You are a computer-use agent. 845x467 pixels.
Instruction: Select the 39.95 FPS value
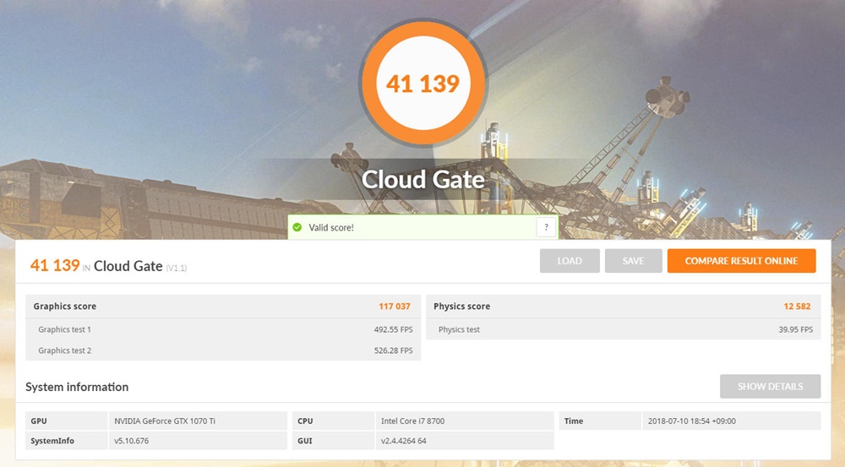[795, 329]
